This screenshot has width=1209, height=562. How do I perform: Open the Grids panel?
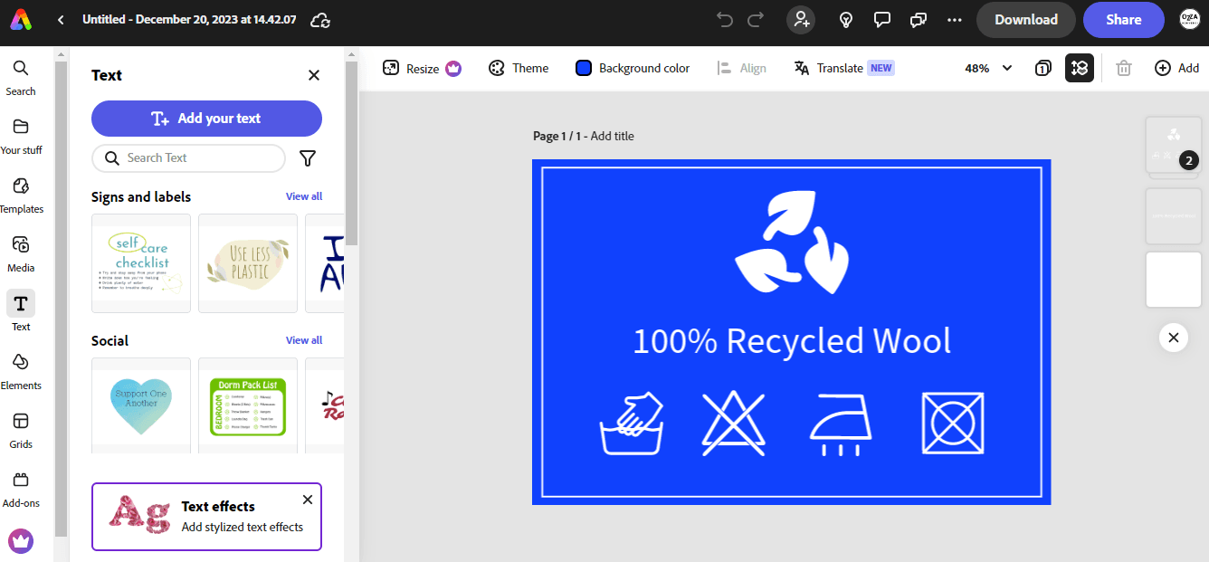tap(21, 430)
